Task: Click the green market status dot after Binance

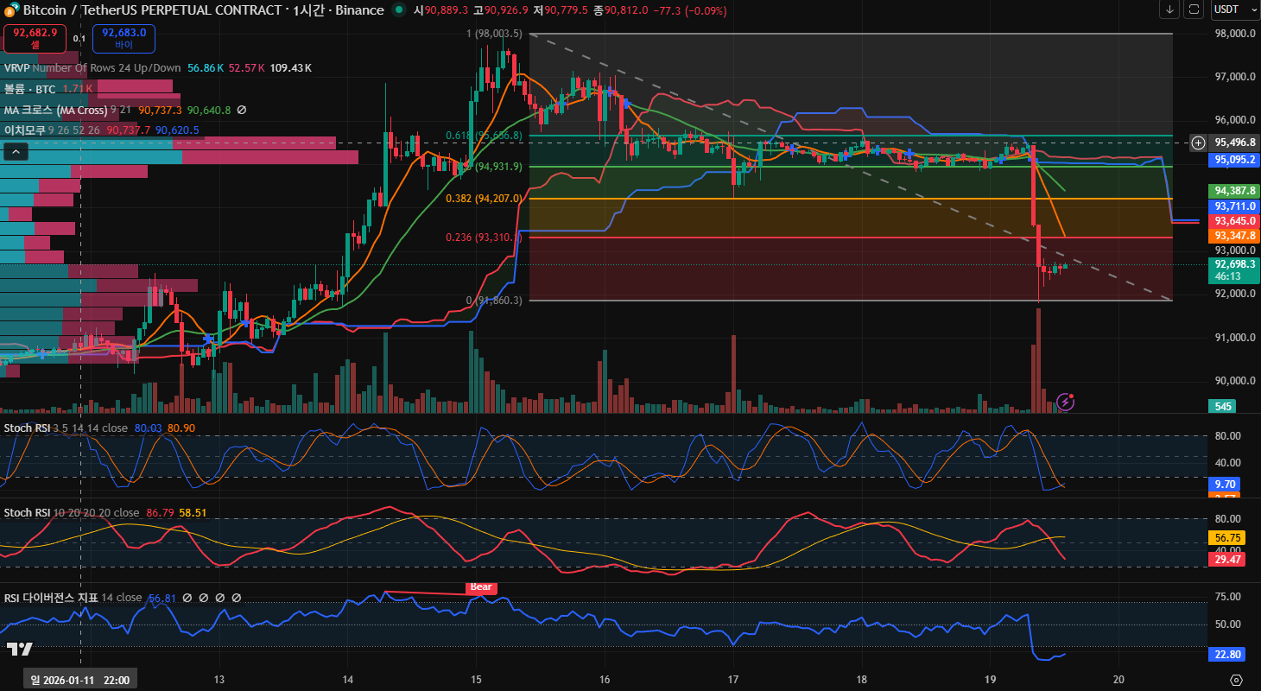Action: [x=398, y=10]
